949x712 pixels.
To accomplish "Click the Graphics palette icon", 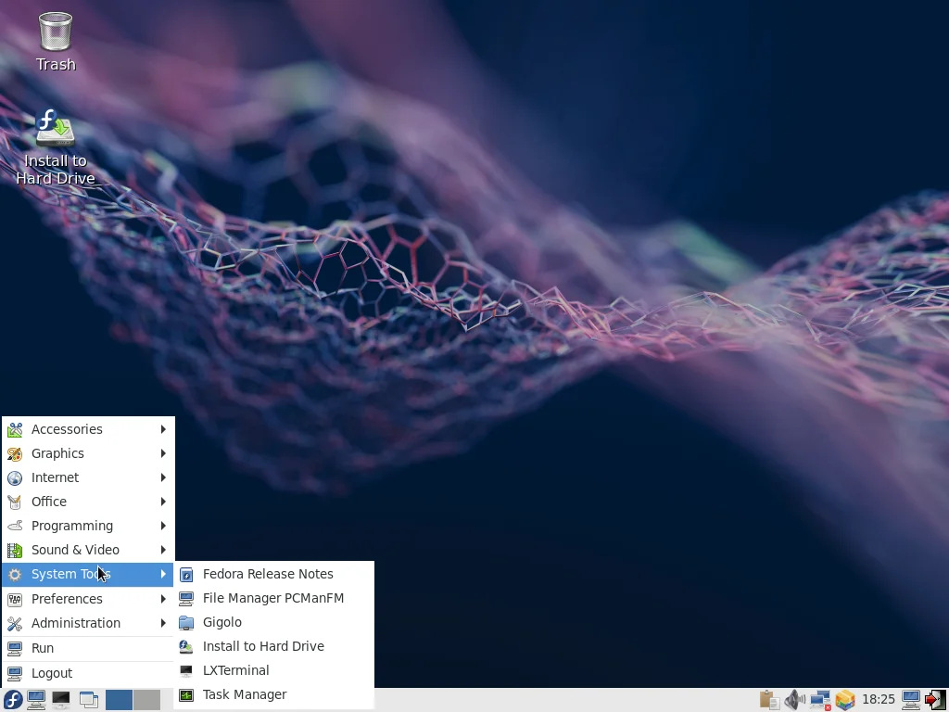I will click(15, 453).
